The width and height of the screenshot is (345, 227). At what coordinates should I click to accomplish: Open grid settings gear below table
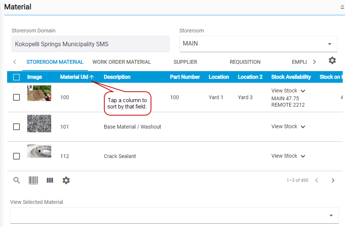66,180
